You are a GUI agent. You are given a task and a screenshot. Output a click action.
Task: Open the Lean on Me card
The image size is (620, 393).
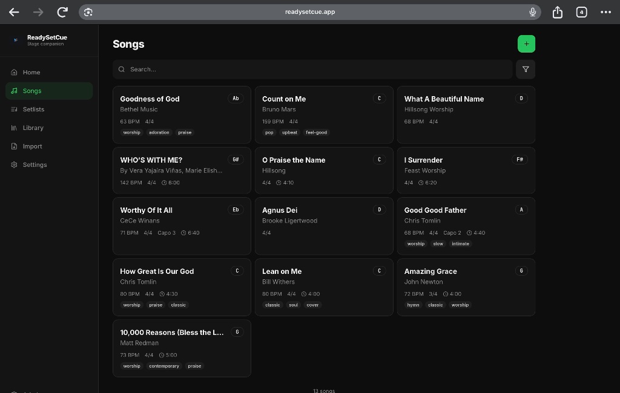[324, 287]
